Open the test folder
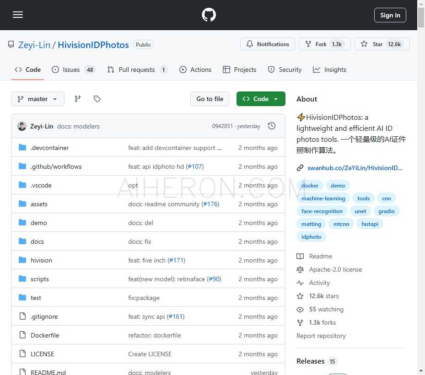Screen dimensions: 425x375 tap(36, 298)
